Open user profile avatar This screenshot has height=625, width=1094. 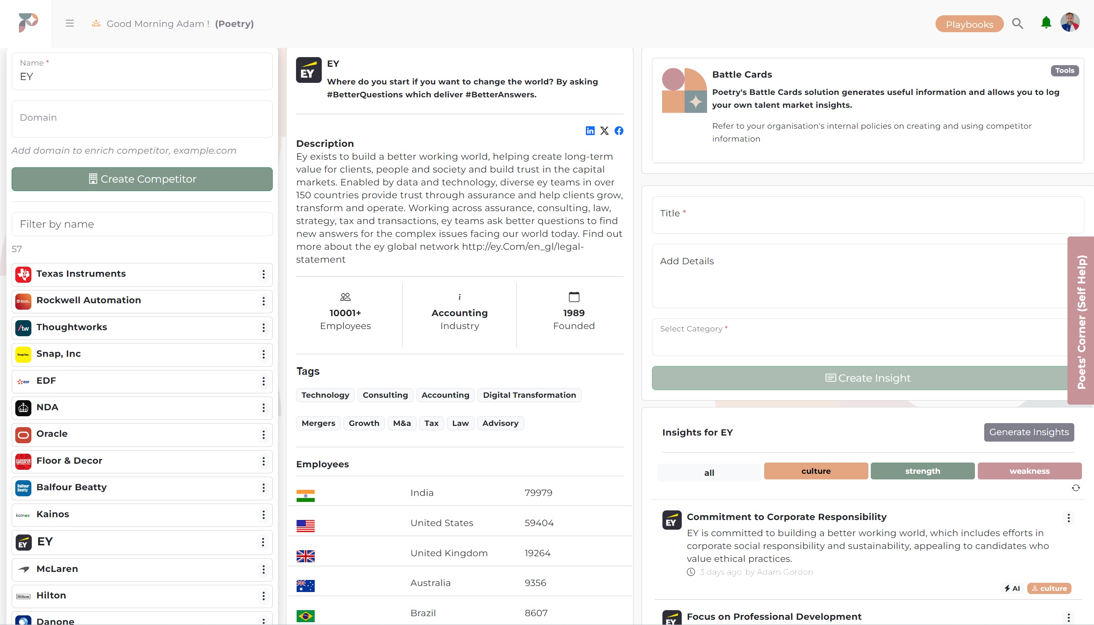pyautogui.click(x=1070, y=23)
